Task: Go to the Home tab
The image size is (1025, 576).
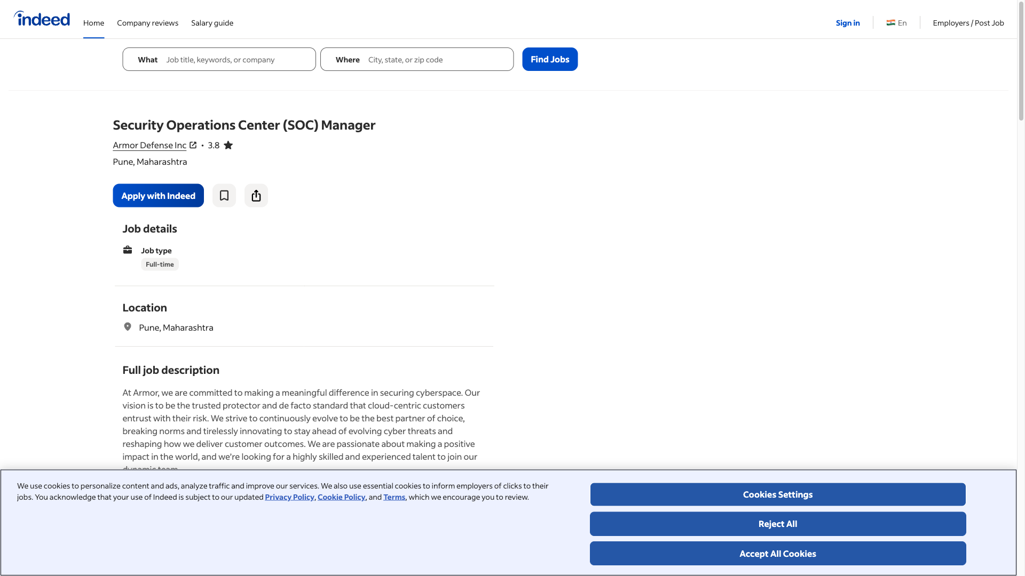Action: (93, 23)
